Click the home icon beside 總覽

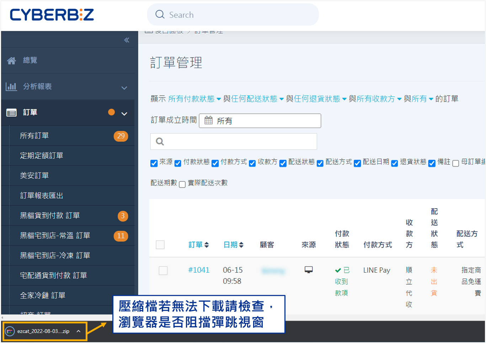click(11, 61)
